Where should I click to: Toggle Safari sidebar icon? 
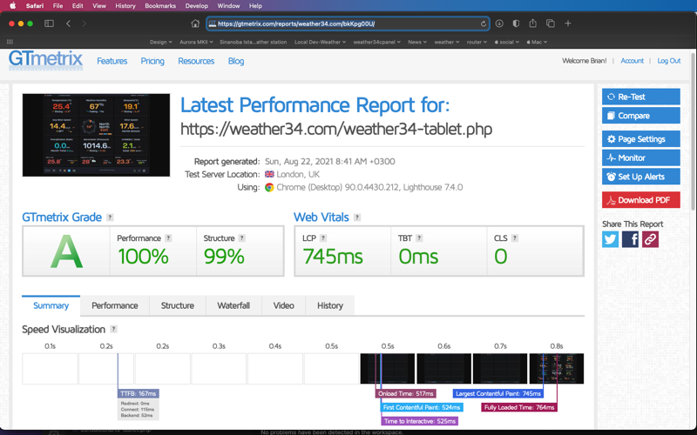[49, 23]
